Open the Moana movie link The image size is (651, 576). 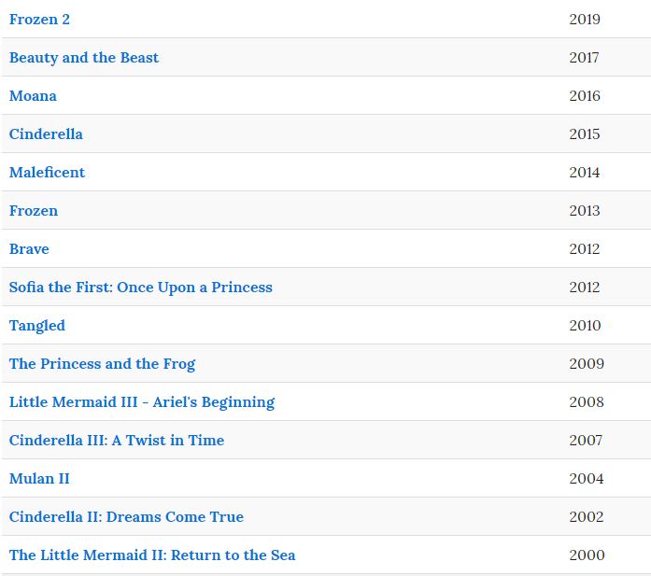tap(33, 96)
